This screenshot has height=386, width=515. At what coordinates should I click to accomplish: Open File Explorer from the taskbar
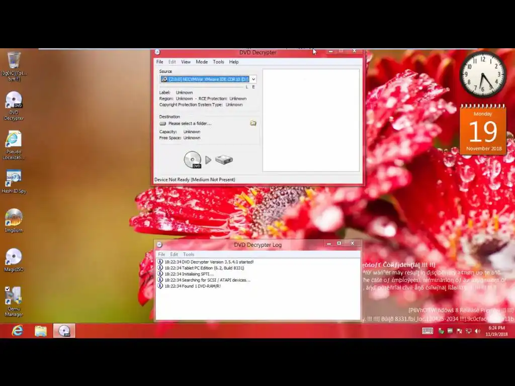click(x=41, y=331)
